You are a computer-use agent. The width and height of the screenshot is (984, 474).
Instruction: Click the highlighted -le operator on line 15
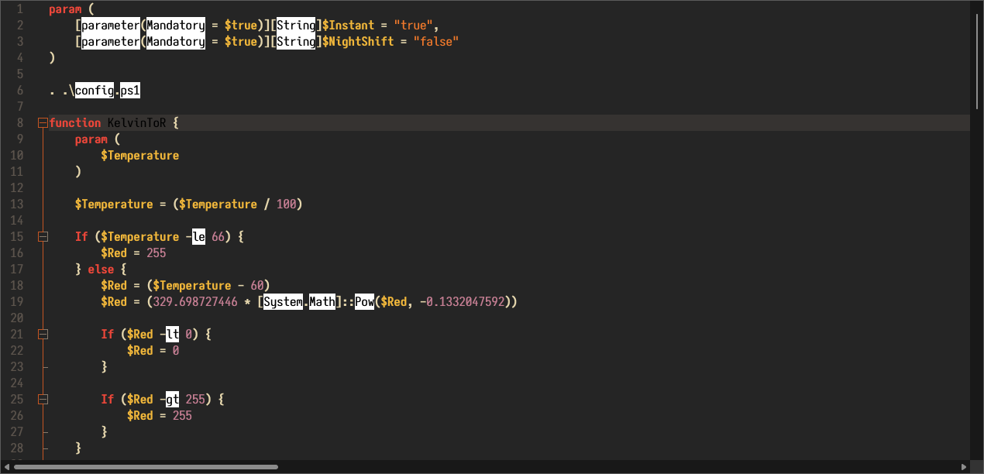click(198, 236)
